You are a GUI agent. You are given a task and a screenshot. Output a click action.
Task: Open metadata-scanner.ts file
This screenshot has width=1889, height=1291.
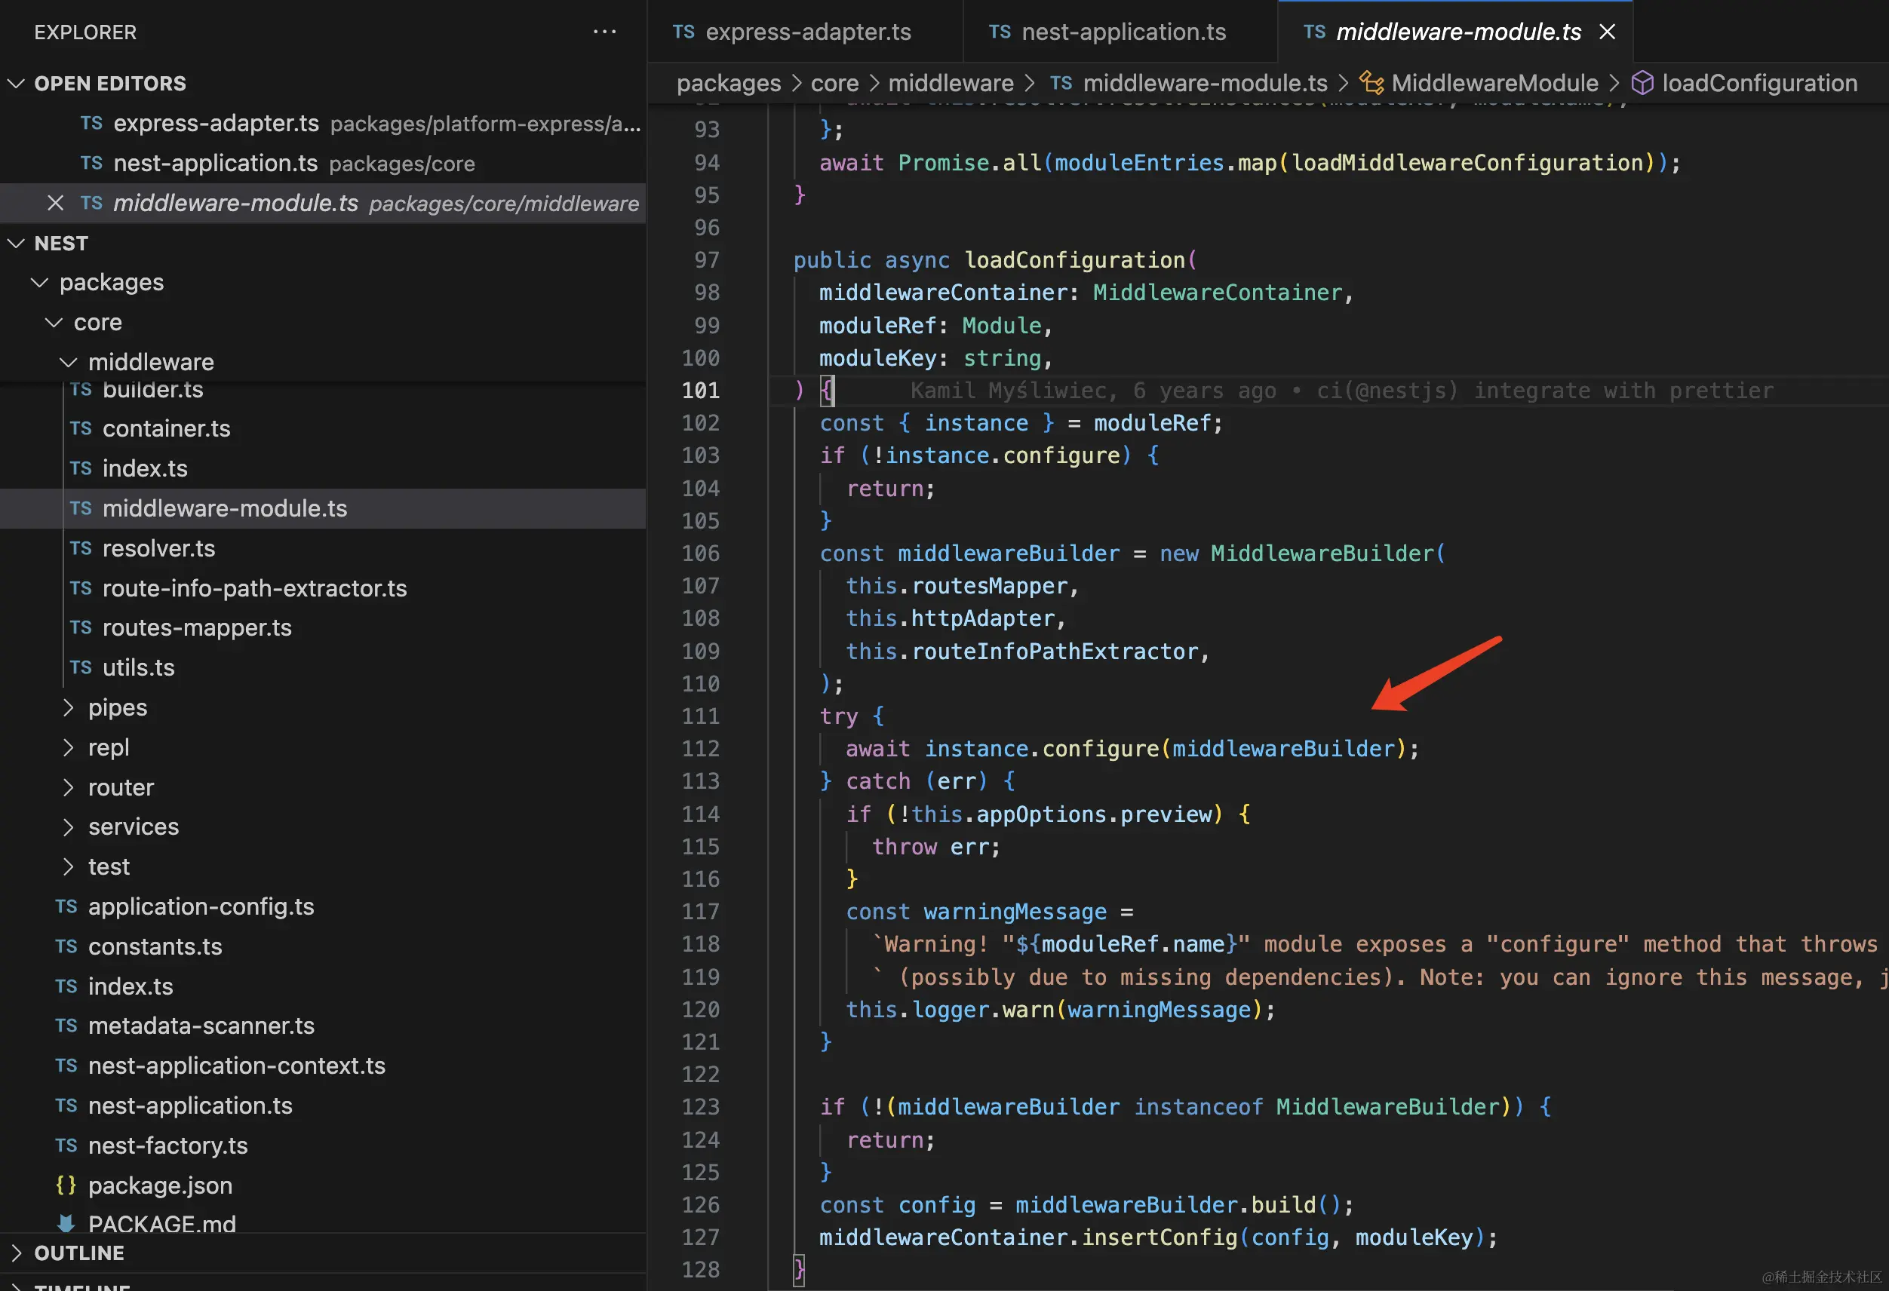tap(323, 1026)
